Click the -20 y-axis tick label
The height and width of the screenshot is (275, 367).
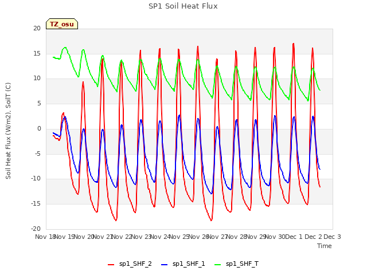coord(36,229)
